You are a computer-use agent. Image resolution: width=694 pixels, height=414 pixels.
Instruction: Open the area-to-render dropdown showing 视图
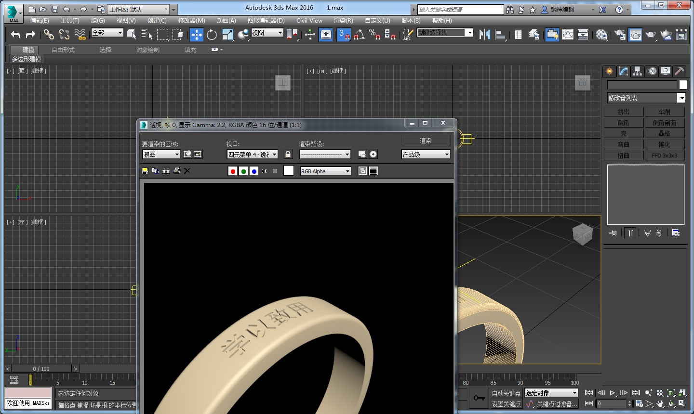[161, 155]
